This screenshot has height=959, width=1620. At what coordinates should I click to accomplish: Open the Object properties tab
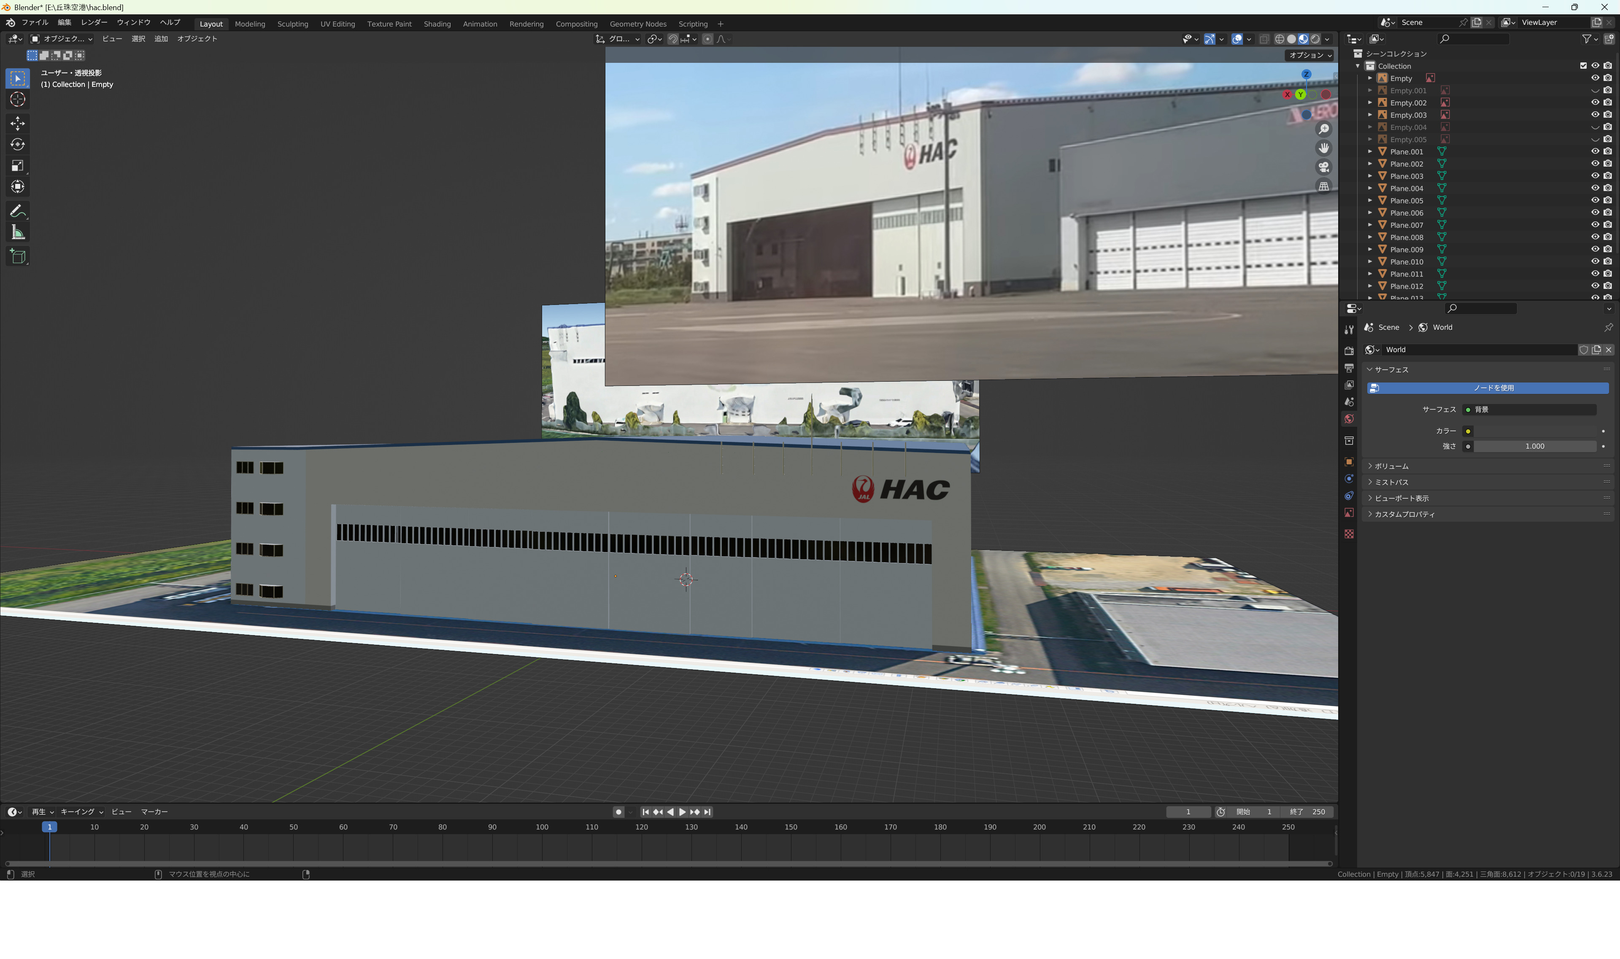pos(1349,461)
